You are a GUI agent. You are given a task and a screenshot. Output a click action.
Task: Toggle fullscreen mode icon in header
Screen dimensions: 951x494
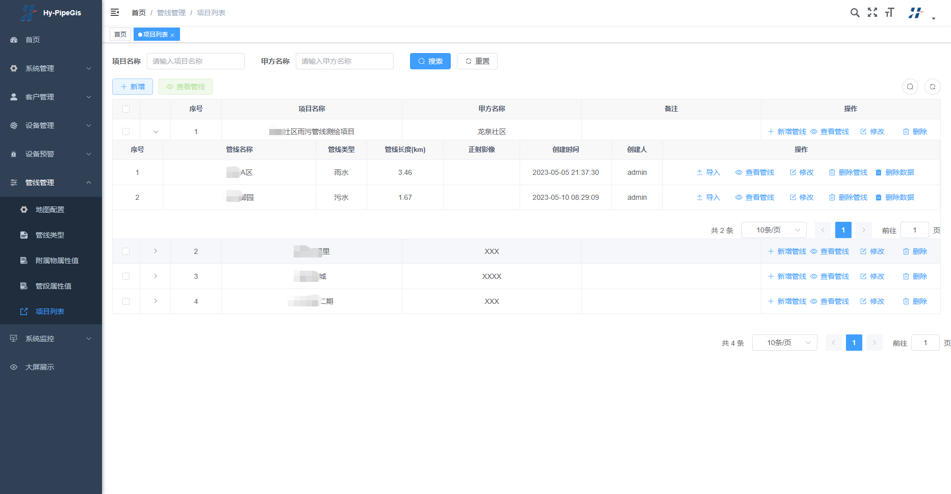pyautogui.click(x=872, y=13)
